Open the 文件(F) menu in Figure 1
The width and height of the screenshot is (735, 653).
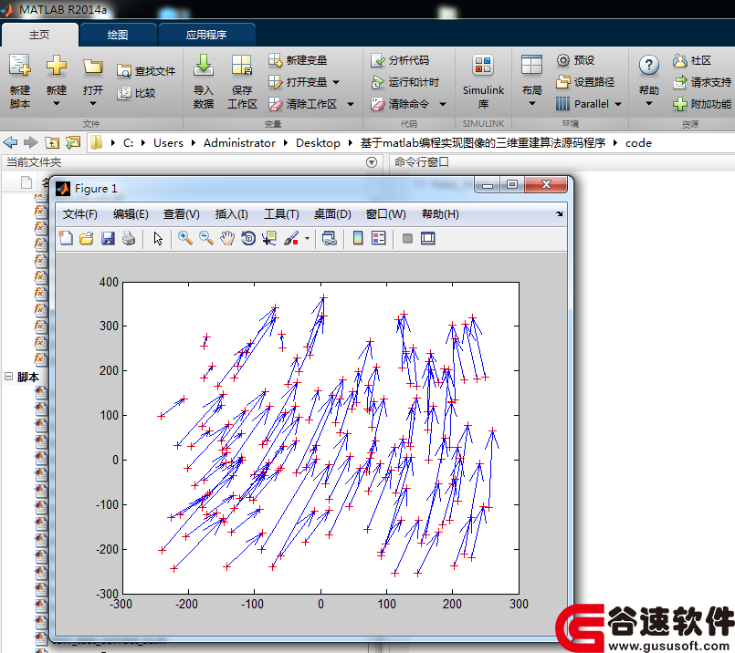[x=80, y=214]
